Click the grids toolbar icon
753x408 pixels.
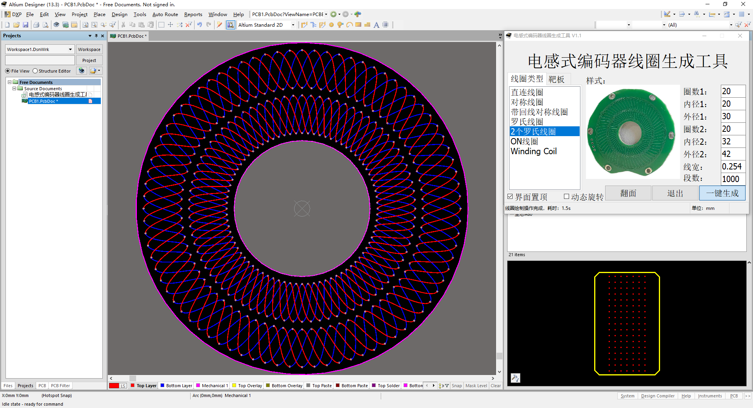pos(742,14)
